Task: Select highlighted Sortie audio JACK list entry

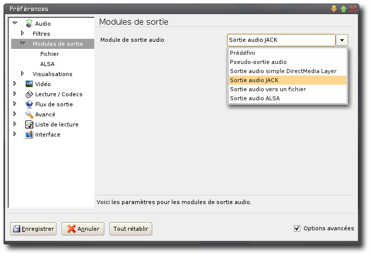Action: tap(287, 80)
